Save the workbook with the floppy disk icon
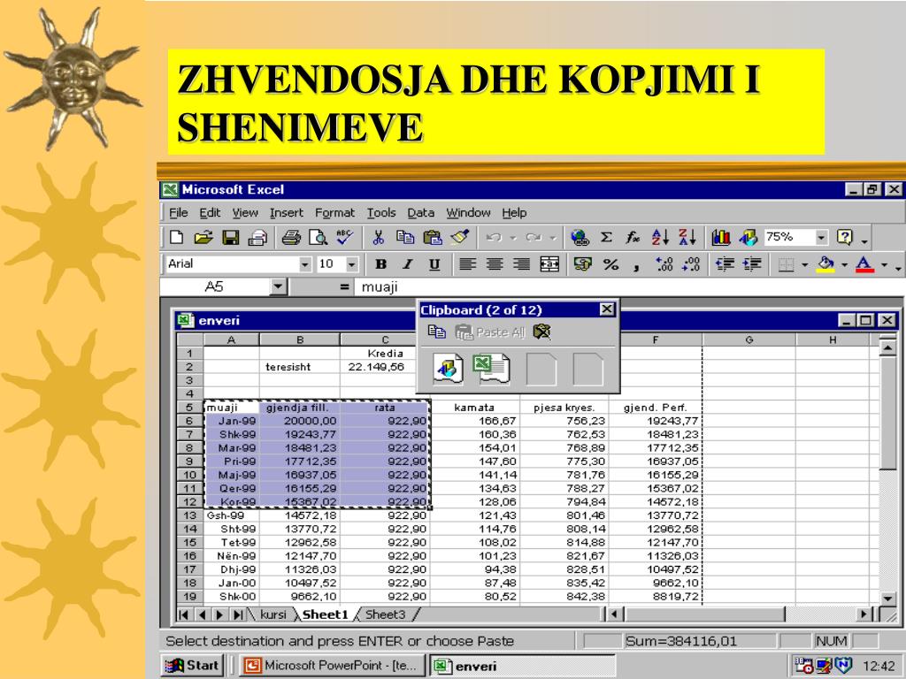The image size is (906, 679). point(231,237)
